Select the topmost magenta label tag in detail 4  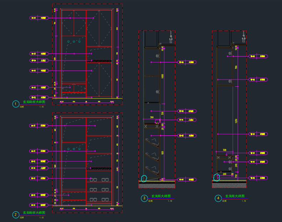(x=258, y=56)
